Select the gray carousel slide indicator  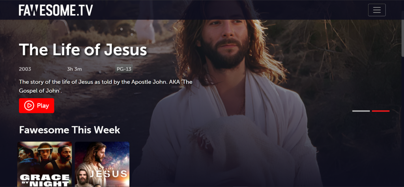[x=361, y=111]
